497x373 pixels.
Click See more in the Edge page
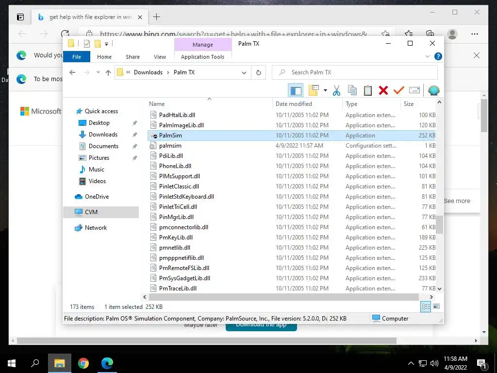tap(457, 201)
